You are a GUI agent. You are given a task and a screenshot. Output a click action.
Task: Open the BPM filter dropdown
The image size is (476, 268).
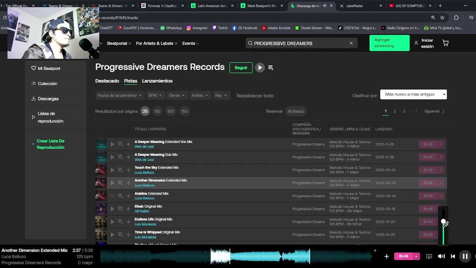point(155,95)
